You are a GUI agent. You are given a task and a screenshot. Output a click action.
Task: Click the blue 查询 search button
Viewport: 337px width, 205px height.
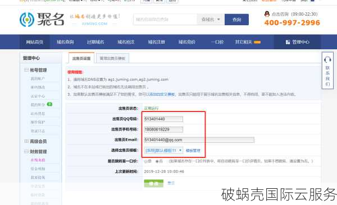pos(236,20)
